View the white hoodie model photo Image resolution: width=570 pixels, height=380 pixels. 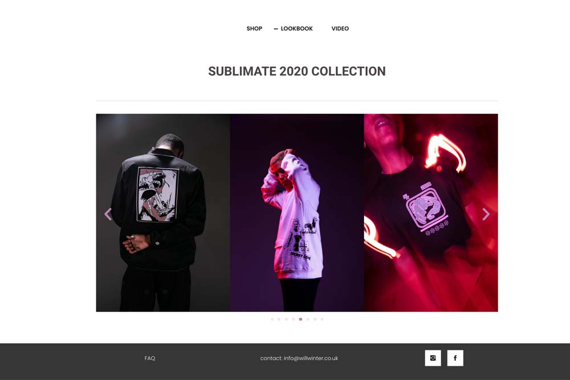click(297, 213)
